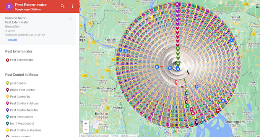This screenshot has height=137, width=260.
Task: Open the Terms link on map
Action: click(x=115, y=136)
